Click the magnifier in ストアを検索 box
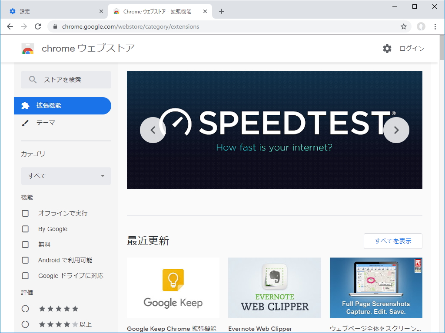The image size is (445, 333). click(x=32, y=80)
